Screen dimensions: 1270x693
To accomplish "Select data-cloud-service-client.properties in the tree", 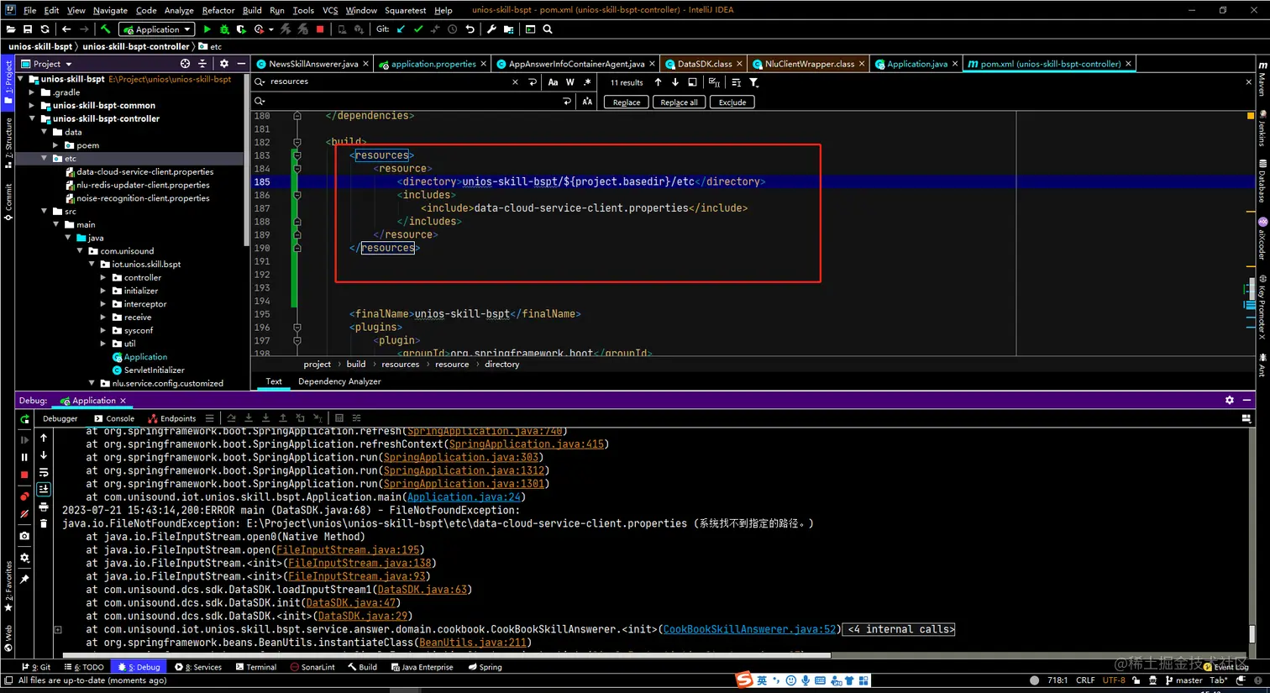I will click(144, 171).
